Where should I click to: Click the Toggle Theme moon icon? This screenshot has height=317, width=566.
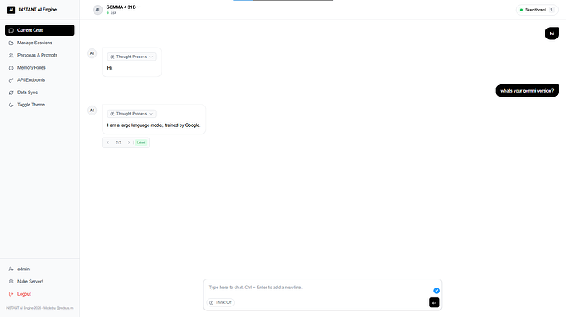pyautogui.click(x=11, y=106)
